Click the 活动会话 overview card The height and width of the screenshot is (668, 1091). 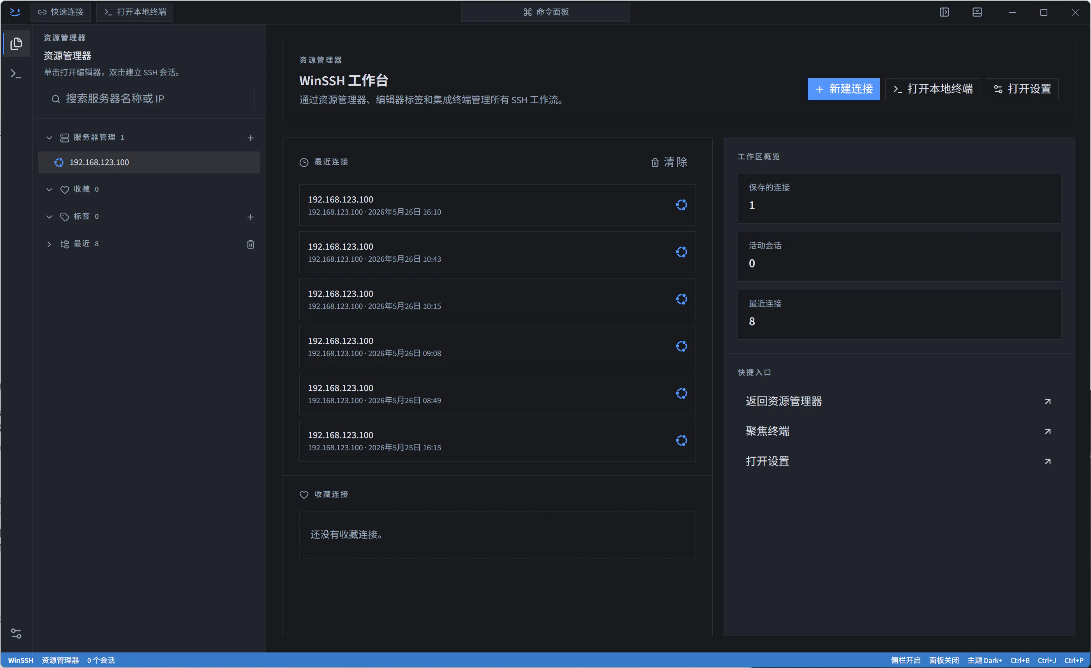tap(899, 256)
